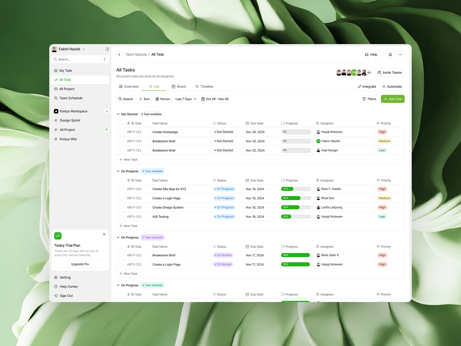Select the Sort icon in the filter bar
The image size is (461, 346).
pyautogui.click(x=144, y=99)
